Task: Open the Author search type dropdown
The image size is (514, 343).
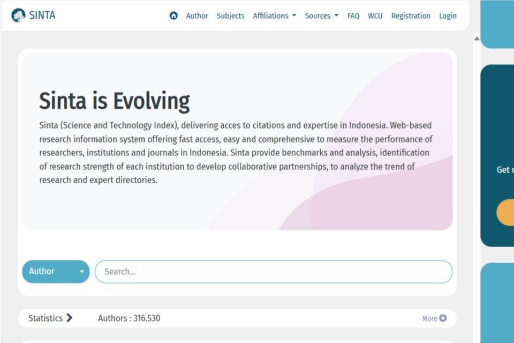Action: [56, 271]
